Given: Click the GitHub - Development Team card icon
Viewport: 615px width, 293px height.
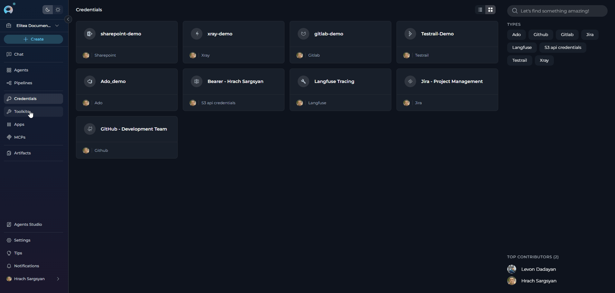Looking at the screenshot, I should 90,129.
